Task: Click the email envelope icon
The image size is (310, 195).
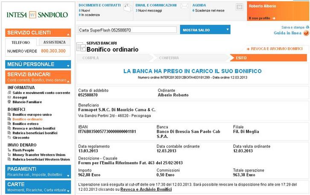Action: tap(184, 7)
